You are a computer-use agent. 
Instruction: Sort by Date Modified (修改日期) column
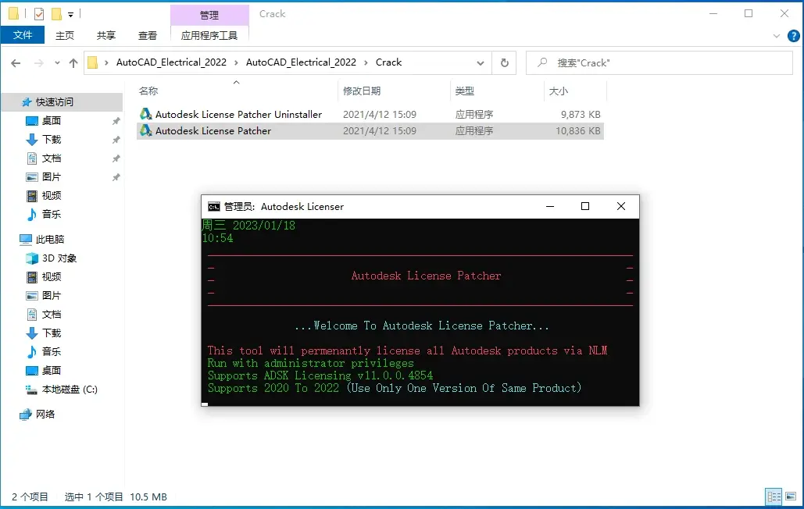click(x=362, y=91)
